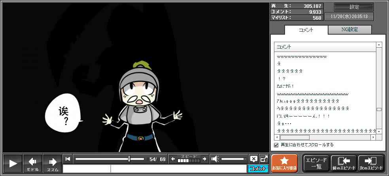Toggle fullscreen mode icon

click(x=264, y=159)
